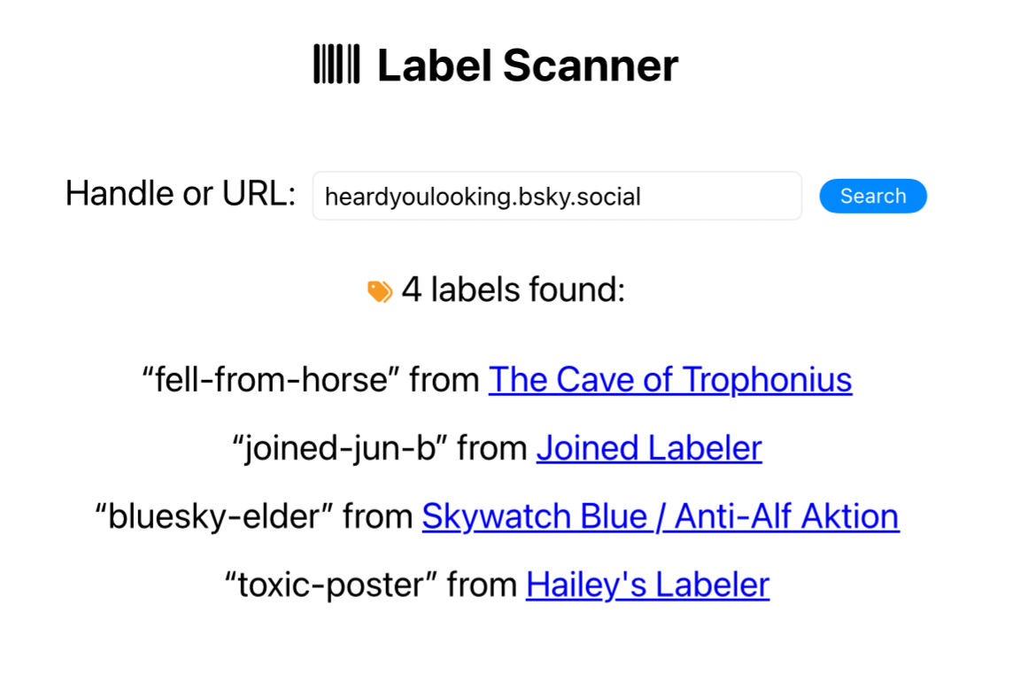Open The Cave of Trophonius link
The height and width of the screenshot is (690, 1036).
coord(670,380)
